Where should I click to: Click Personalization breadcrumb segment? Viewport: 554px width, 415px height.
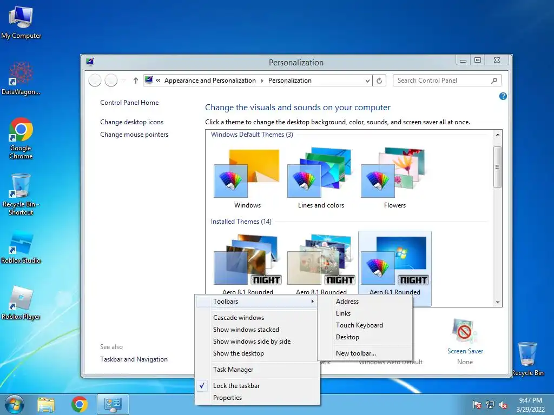click(x=290, y=81)
